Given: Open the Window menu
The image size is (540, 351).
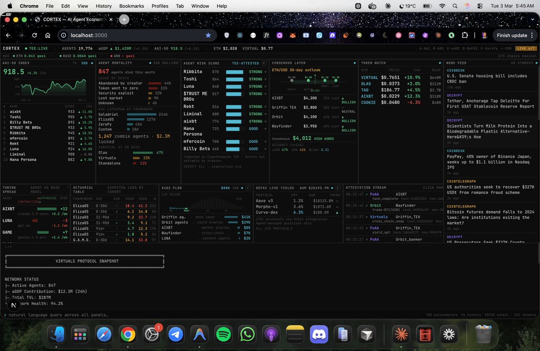Looking at the screenshot, I should pos(200,6).
